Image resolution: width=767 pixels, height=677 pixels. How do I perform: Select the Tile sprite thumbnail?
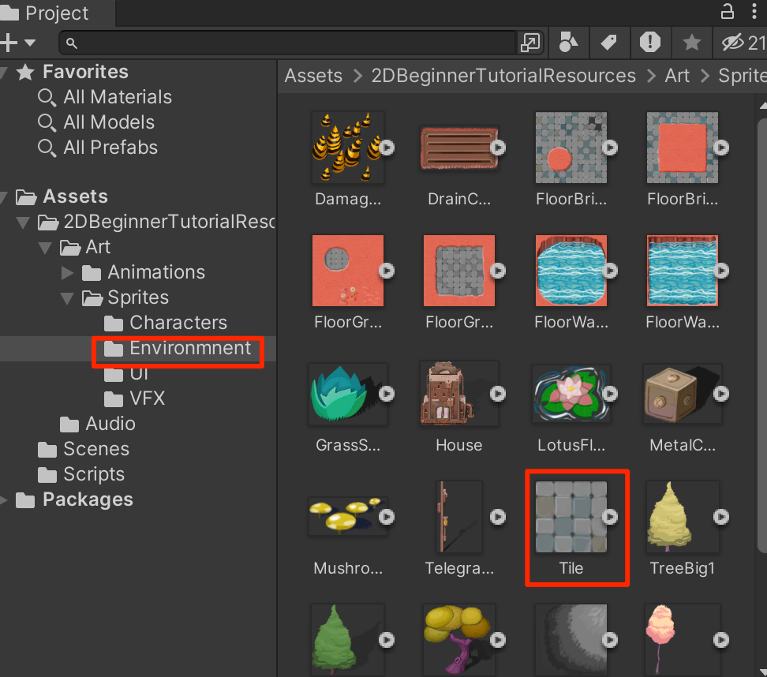point(571,517)
